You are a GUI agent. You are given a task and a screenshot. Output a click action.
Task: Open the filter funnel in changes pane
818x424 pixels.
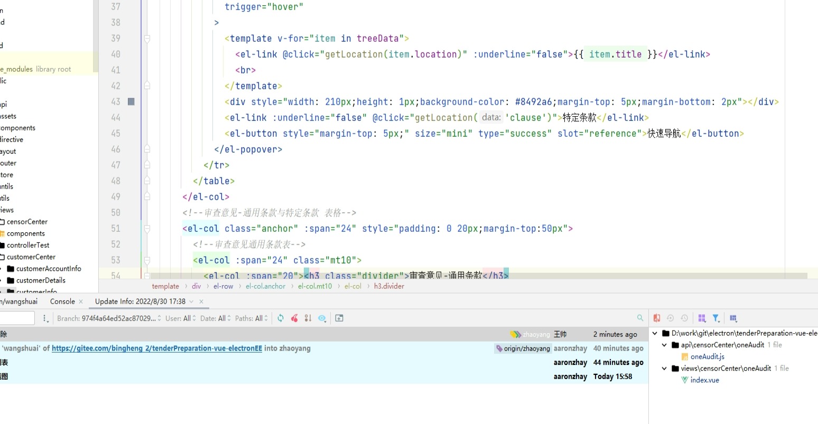[716, 318]
